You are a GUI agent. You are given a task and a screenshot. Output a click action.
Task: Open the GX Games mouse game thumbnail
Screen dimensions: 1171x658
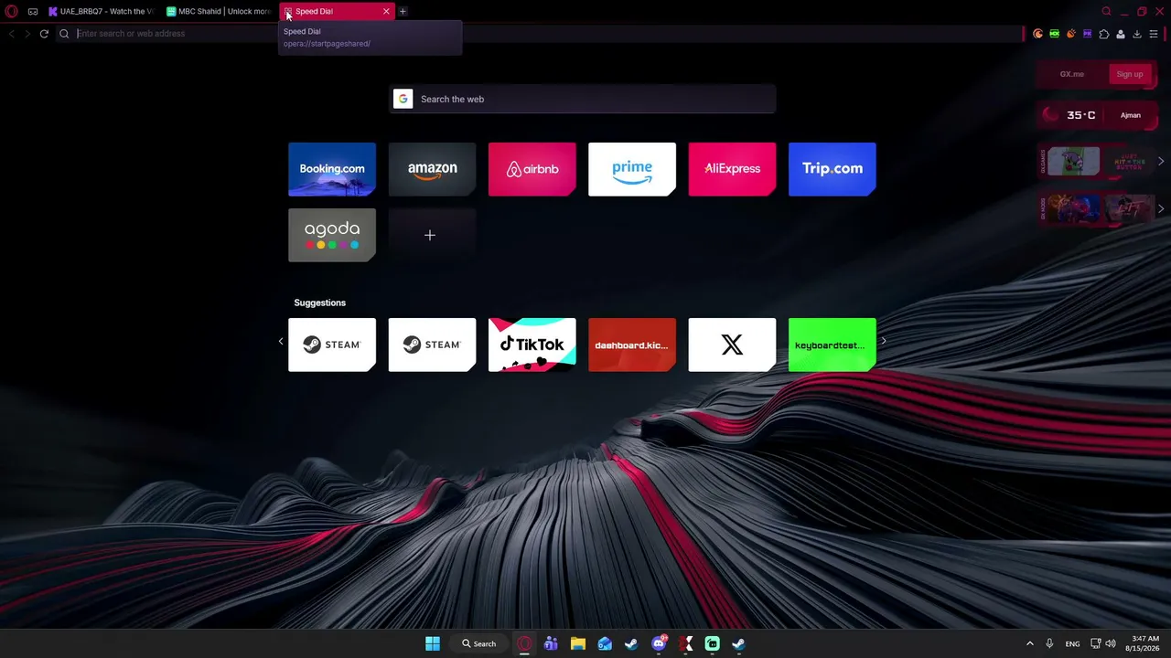pos(1074,162)
